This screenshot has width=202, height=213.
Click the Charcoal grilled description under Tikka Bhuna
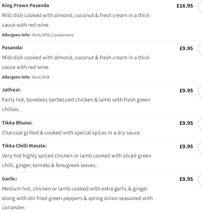[x=72, y=133]
